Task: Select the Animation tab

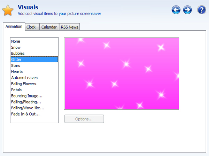Action: click(14, 26)
